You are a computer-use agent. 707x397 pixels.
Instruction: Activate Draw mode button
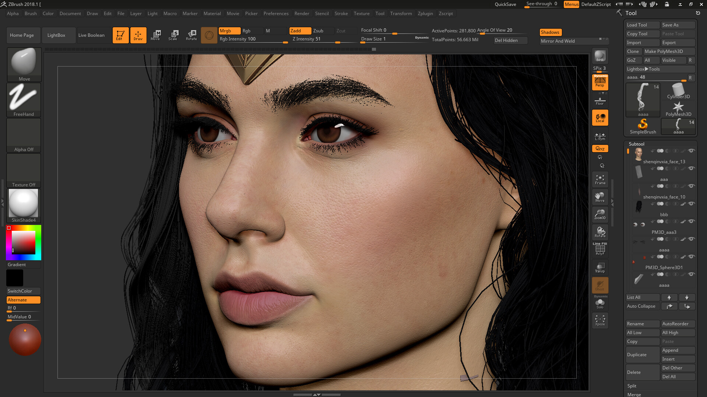pyautogui.click(x=138, y=35)
